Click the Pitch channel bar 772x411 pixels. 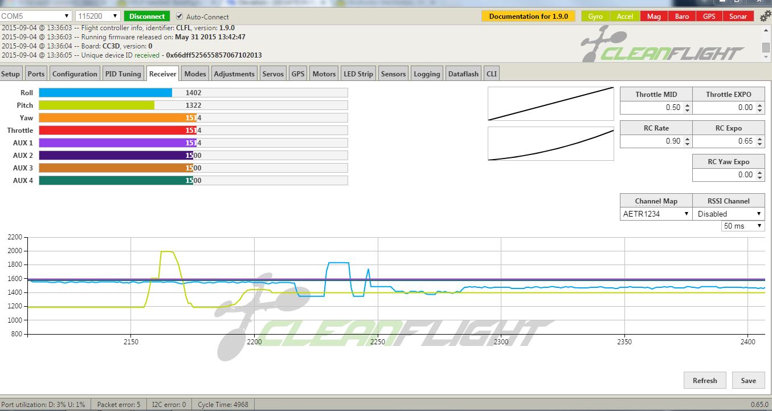tap(193, 105)
